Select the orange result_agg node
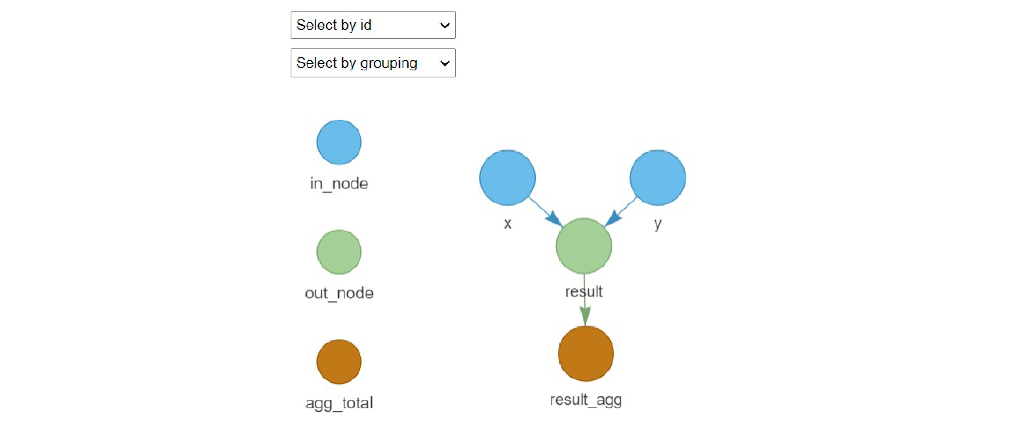This screenshot has width=1010, height=434. 585,353
